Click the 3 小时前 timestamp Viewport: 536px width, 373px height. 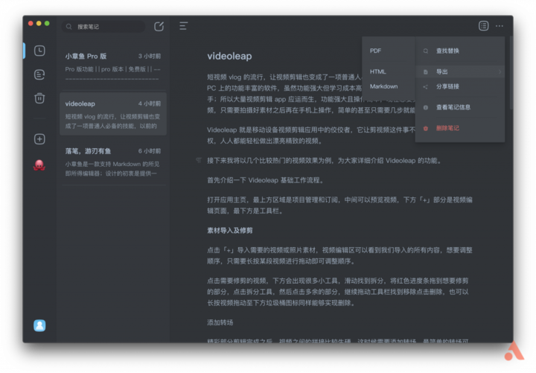[150, 56]
